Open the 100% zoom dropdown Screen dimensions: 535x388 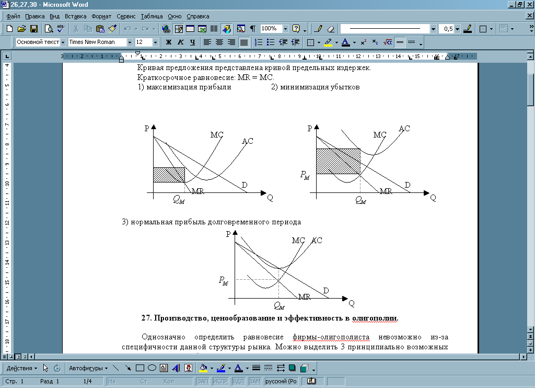(x=286, y=29)
